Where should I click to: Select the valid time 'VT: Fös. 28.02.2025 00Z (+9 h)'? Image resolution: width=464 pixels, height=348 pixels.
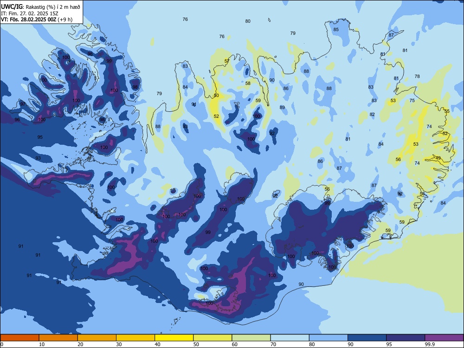pyautogui.click(x=37, y=19)
